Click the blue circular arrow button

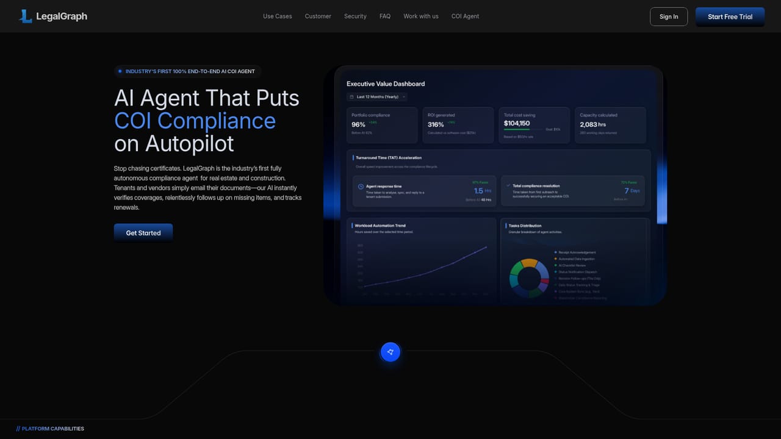point(390,352)
